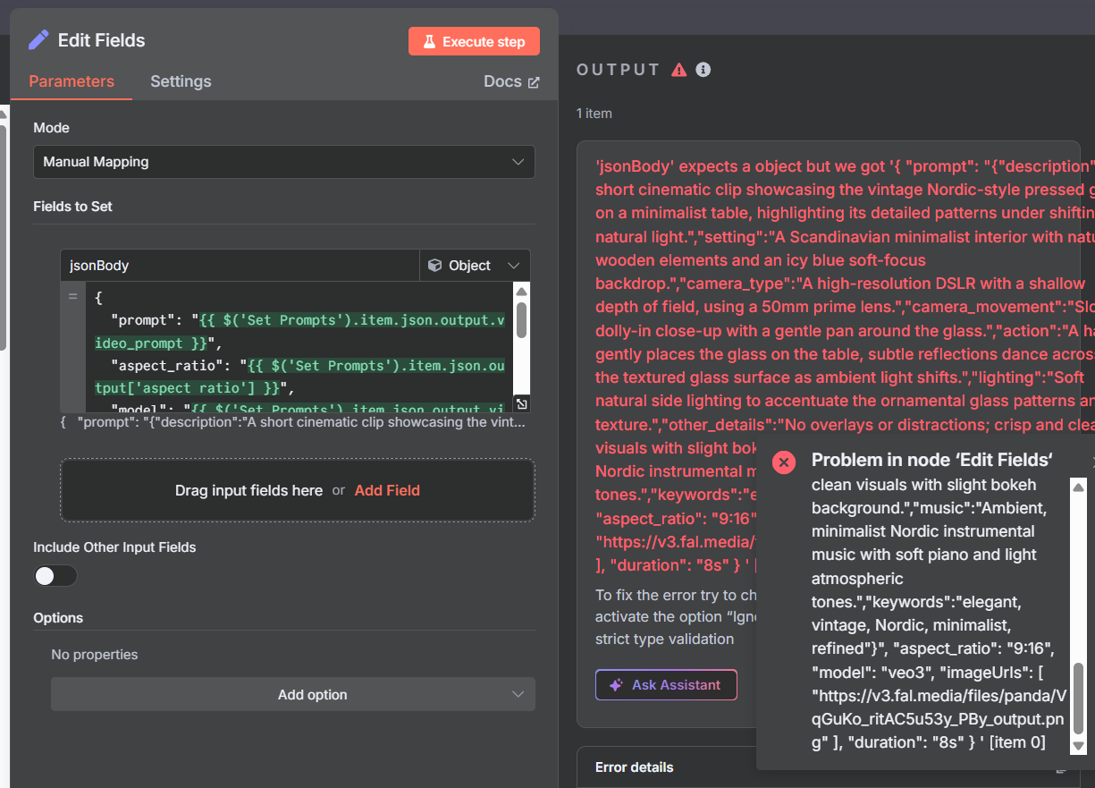Switch to the Settings tab
This screenshot has width=1095, height=788.
click(181, 81)
